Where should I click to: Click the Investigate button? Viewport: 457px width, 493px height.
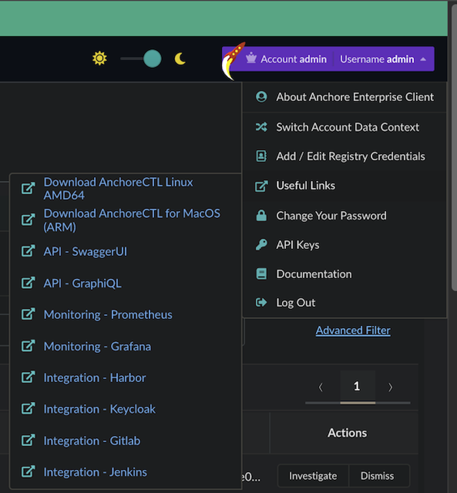point(313,476)
